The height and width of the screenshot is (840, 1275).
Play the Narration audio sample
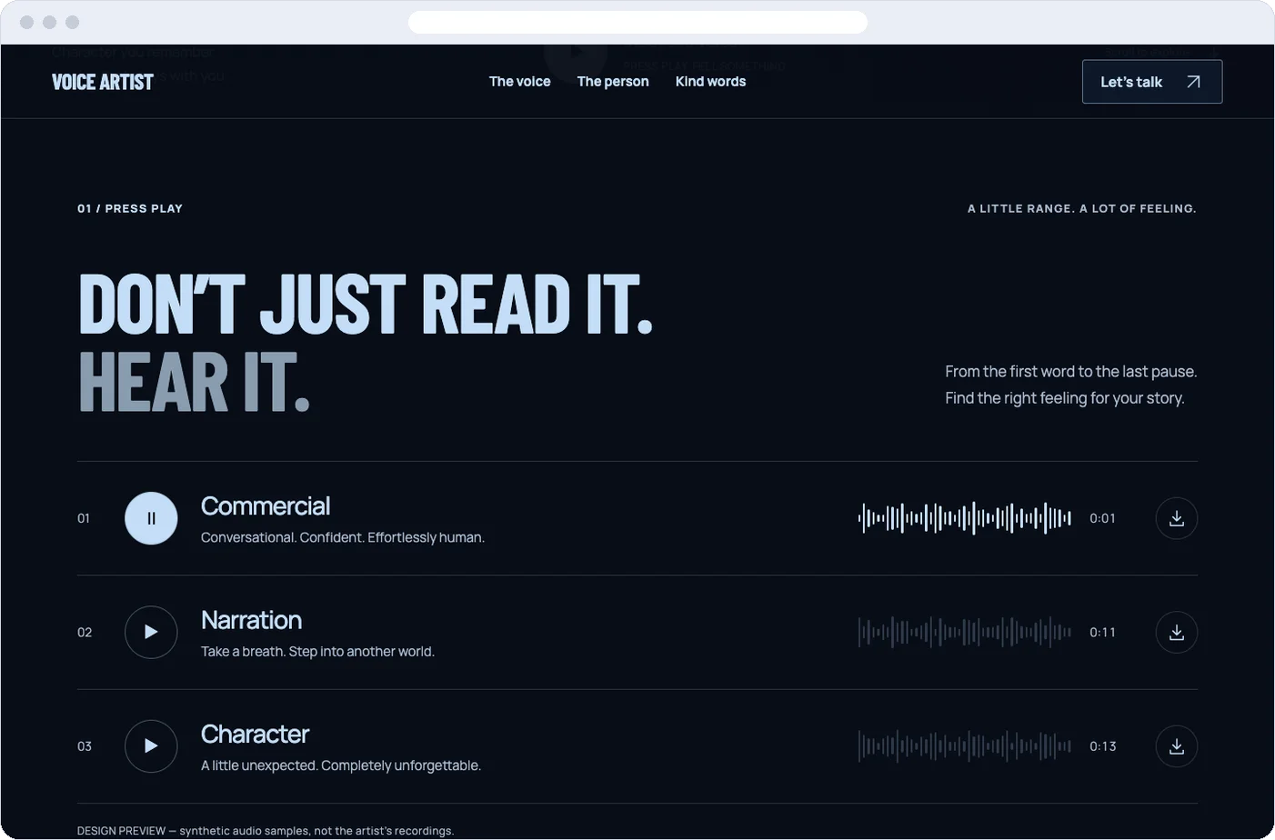point(151,632)
